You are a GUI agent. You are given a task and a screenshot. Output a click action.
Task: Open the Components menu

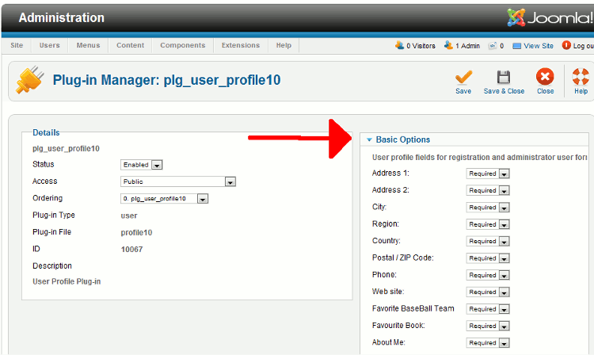182,46
